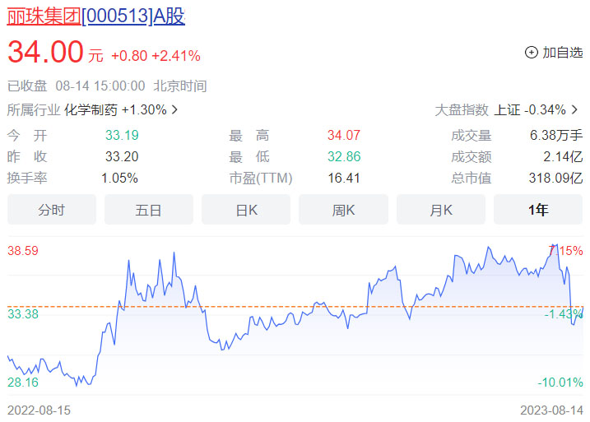
Task: Click the current price 34.00
Action: coord(45,52)
